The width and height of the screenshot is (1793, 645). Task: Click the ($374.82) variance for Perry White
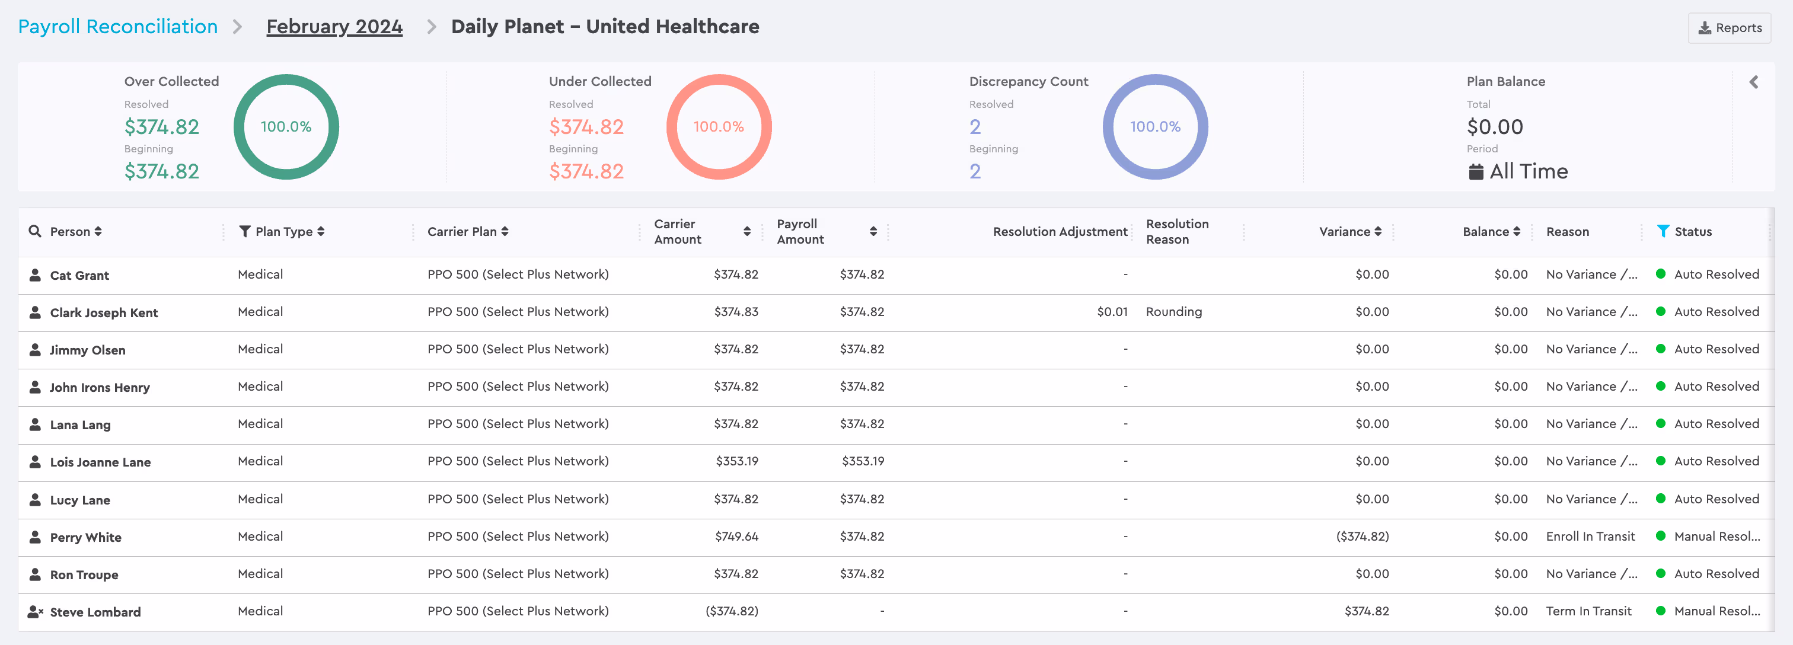click(1362, 537)
